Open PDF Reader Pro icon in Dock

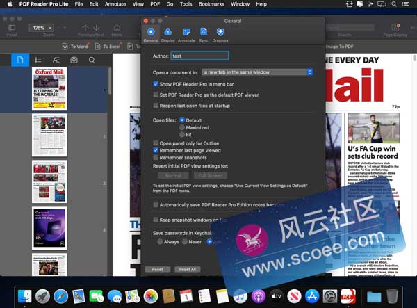tap(348, 296)
